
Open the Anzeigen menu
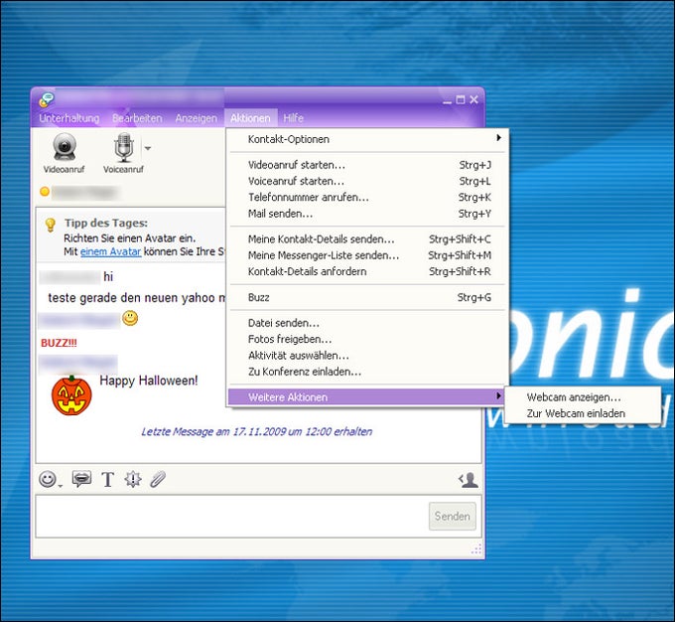196,118
